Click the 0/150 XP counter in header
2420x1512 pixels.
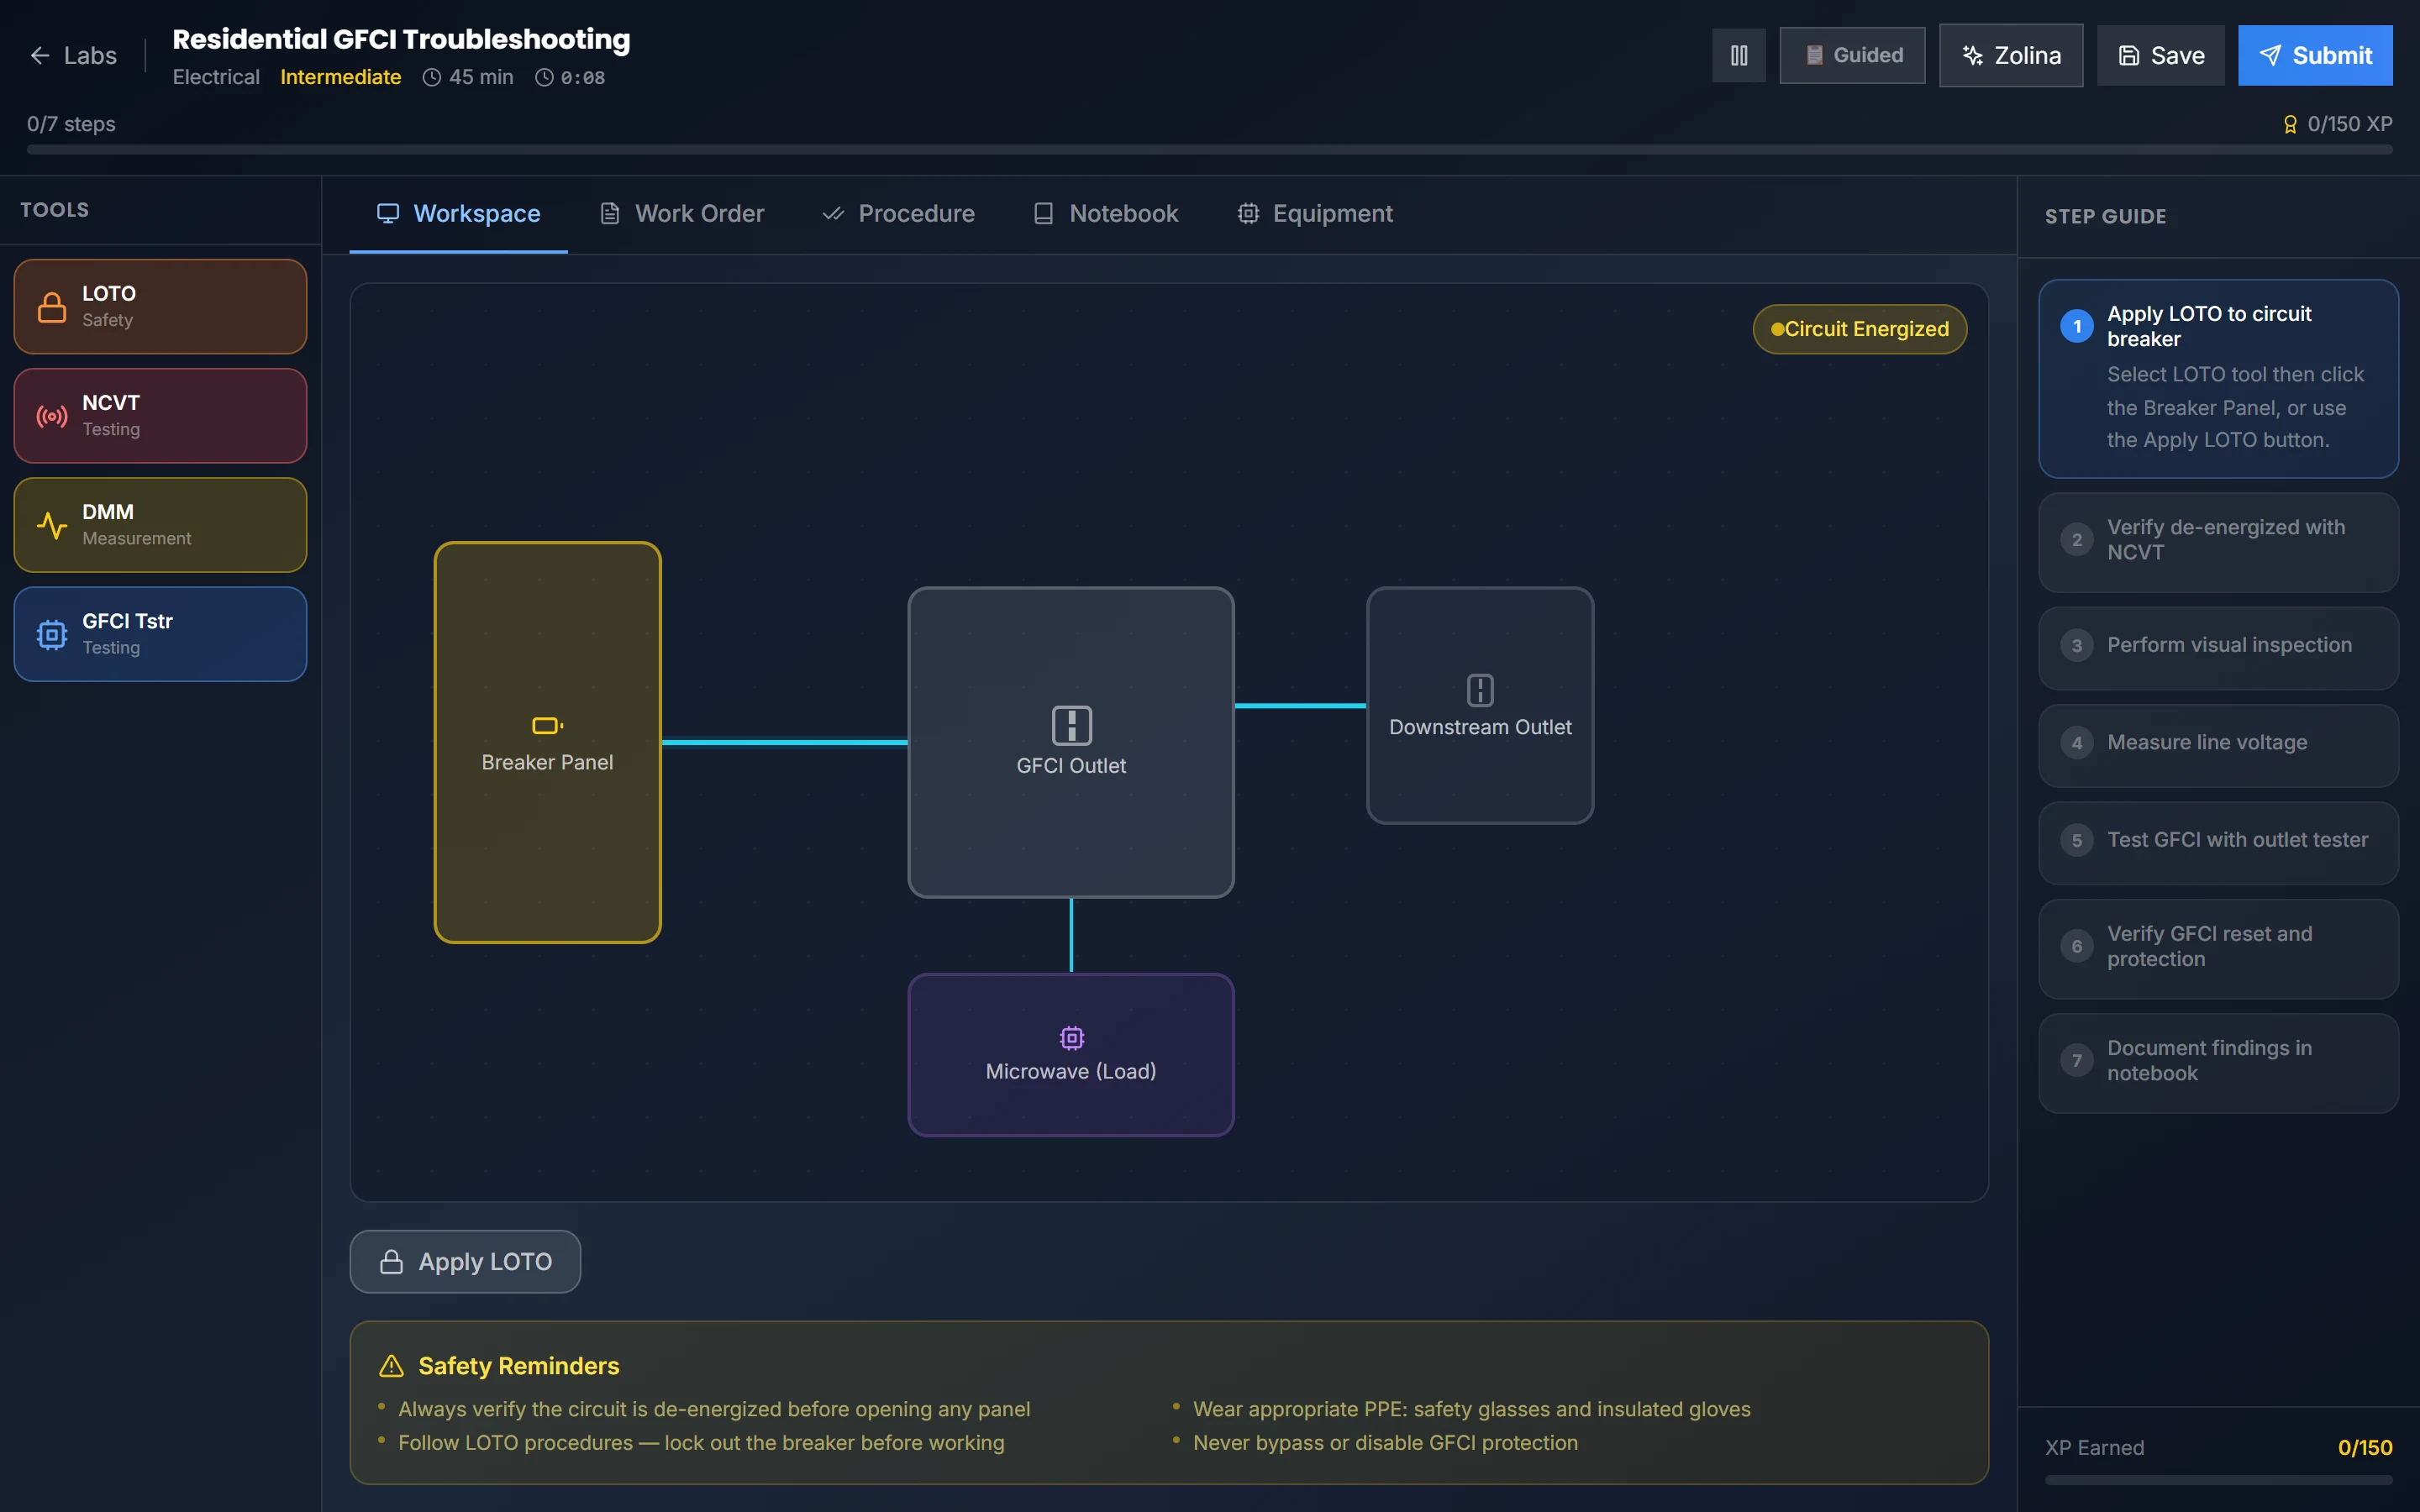click(x=2337, y=124)
